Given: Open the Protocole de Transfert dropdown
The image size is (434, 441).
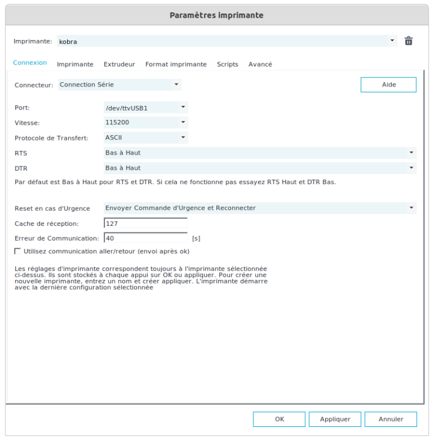Looking at the screenshot, I should click(146, 138).
